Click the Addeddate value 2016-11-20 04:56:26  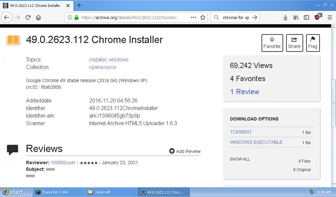(x=113, y=100)
